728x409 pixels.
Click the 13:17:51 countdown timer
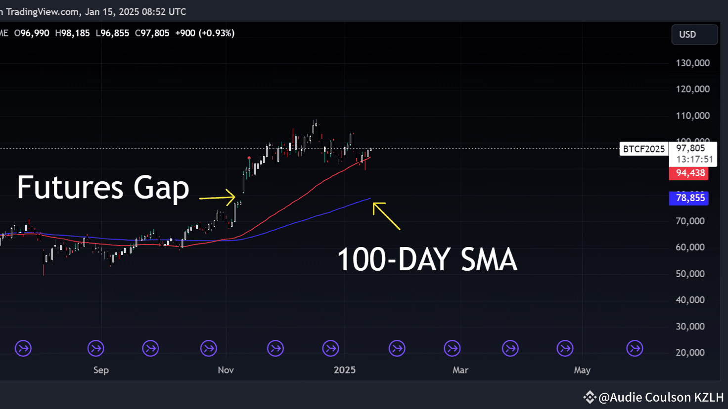(x=693, y=159)
